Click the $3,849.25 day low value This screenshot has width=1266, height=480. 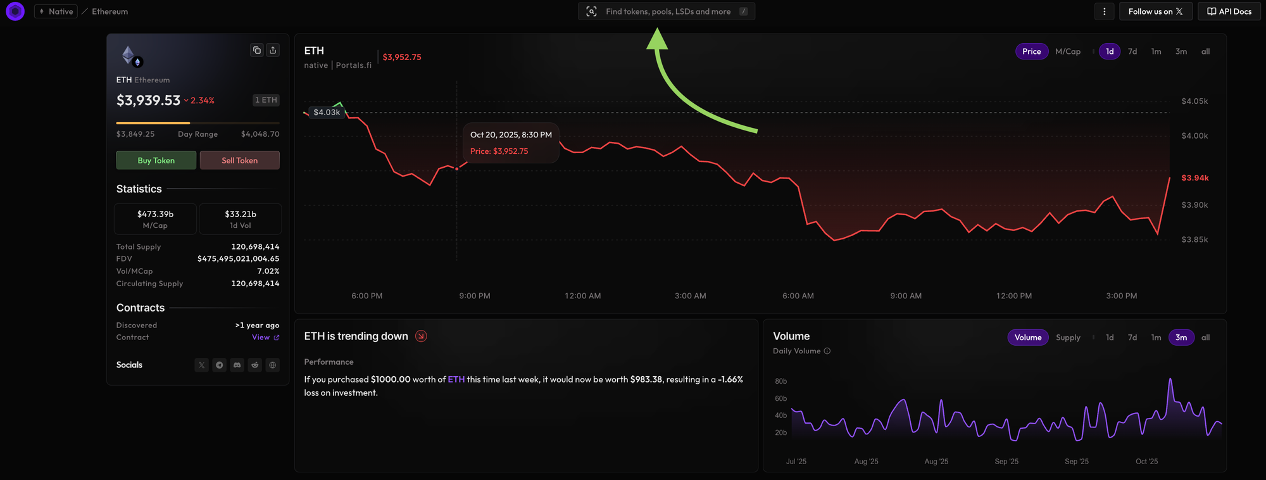tap(135, 134)
